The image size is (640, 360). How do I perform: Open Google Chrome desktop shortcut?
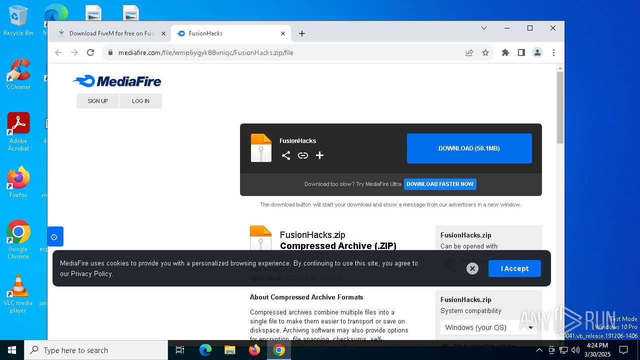[18, 240]
